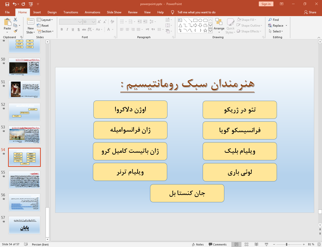Save the presentation using the floppy disk icon
Image resolution: width=322 pixels, height=247 pixels.
point(7,4)
